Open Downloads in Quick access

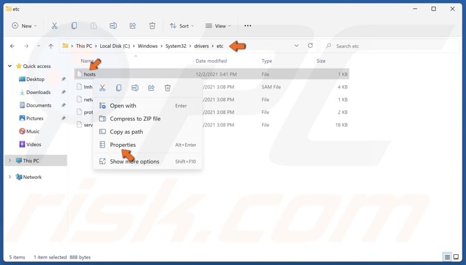(38, 92)
